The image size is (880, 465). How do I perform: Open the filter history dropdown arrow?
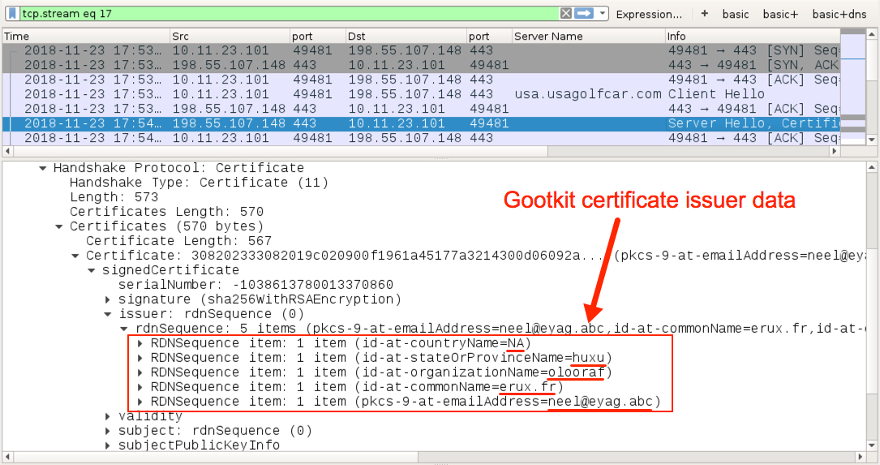[x=603, y=14]
